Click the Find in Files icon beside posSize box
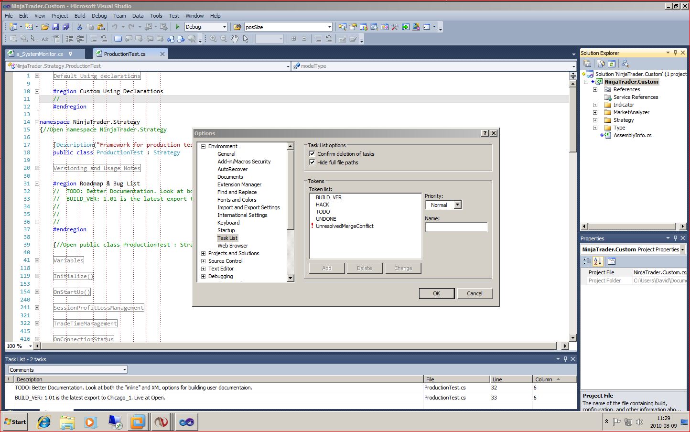Viewport: 690px width, 432px height. 237,27
